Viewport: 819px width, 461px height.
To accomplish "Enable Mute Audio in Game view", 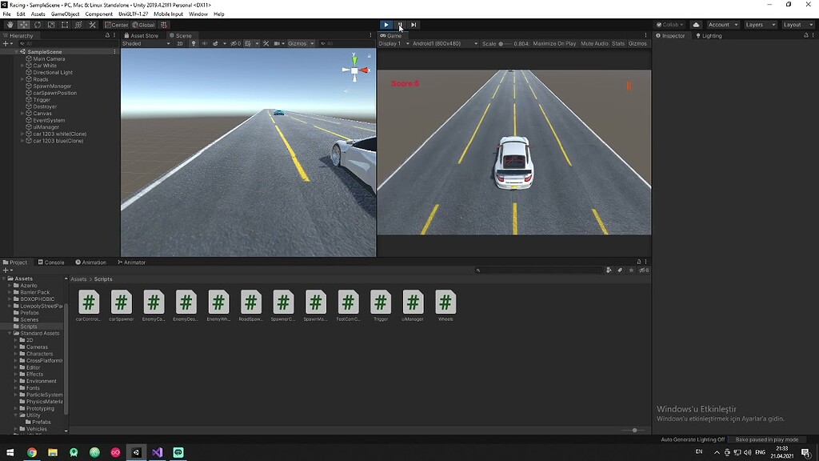I will [x=596, y=43].
